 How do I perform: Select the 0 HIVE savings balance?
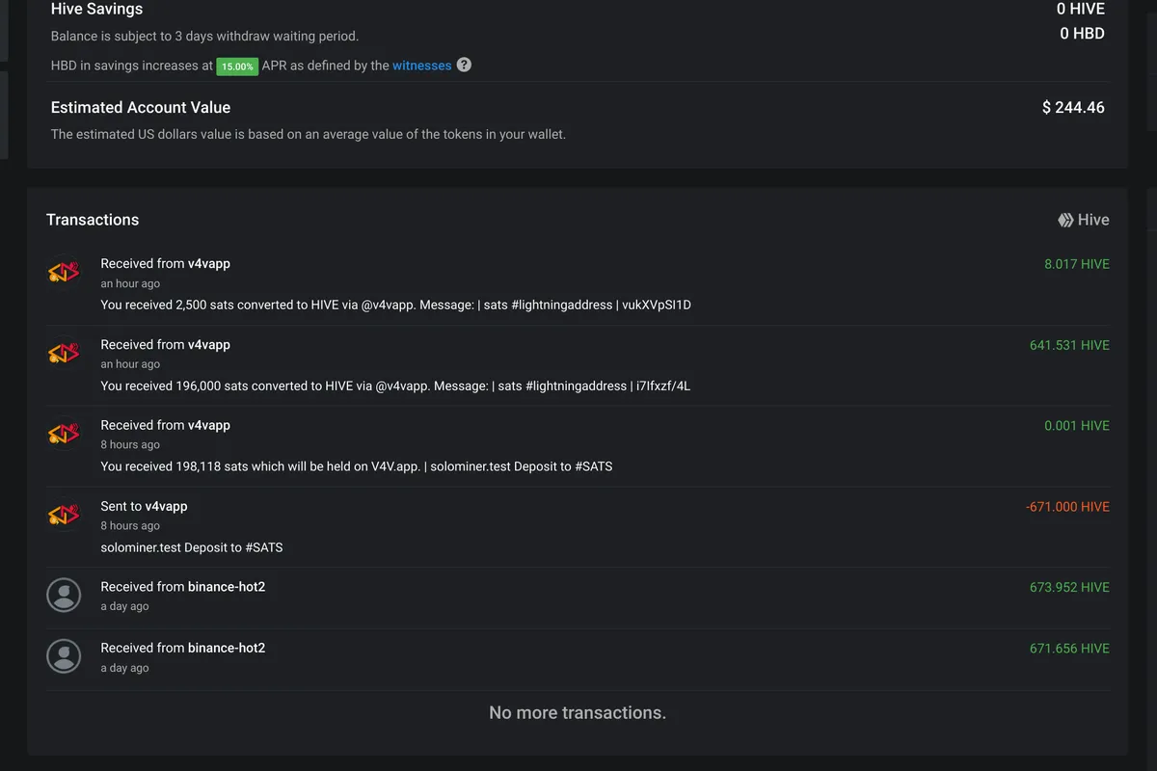tap(1081, 9)
